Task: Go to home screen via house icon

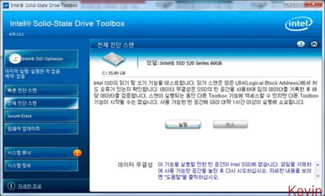Action: coord(314,44)
